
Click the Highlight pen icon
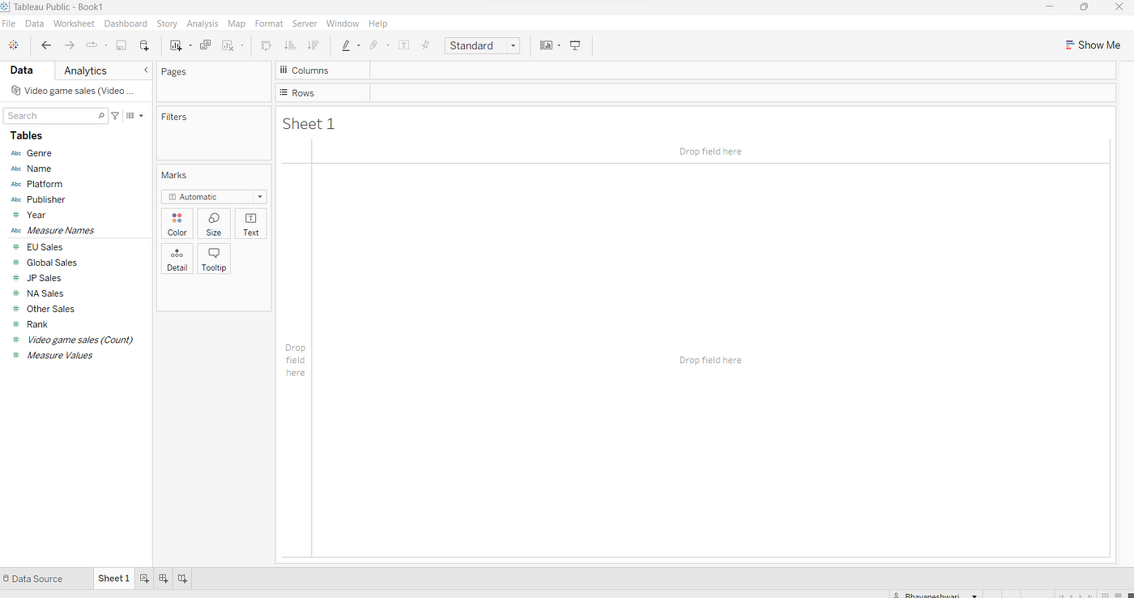(x=346, y=45)
